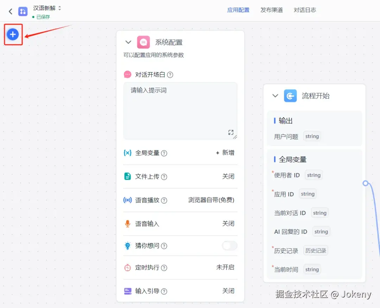Click the blue plus icon to add a node
This screenshot has height=308, width=380.
click(13, 34)
